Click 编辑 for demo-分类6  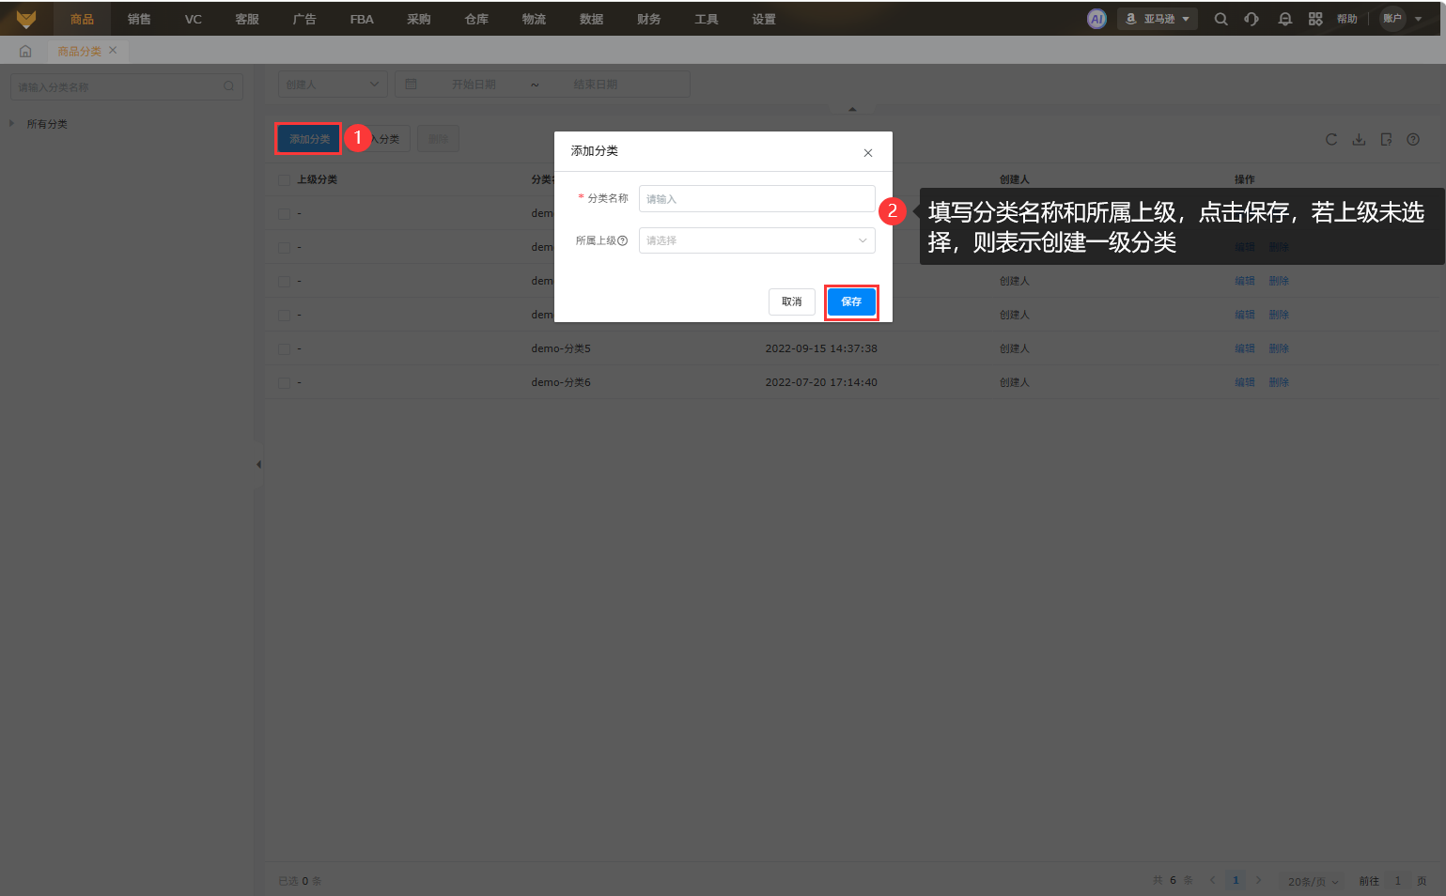(x=1245, y=382)
